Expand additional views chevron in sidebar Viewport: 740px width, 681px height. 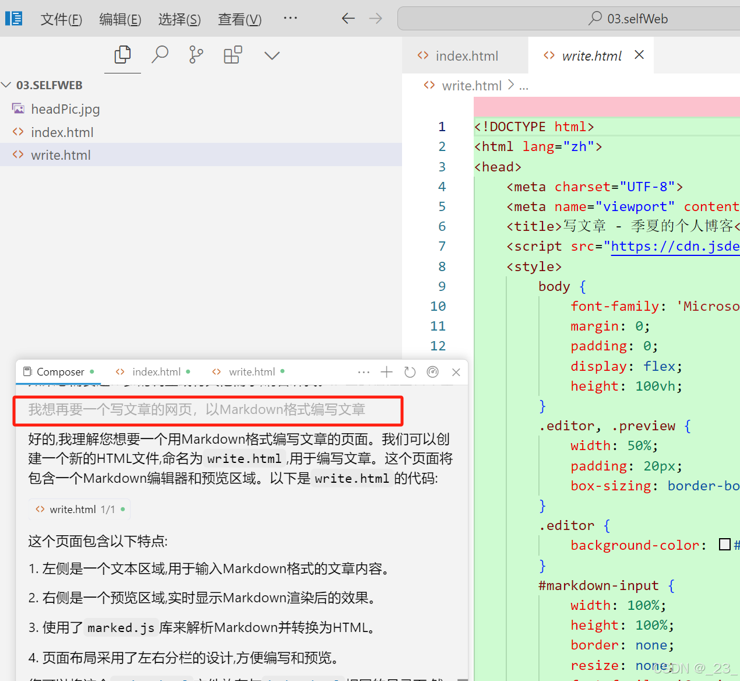pyautogui.click(x=272, y=56)
